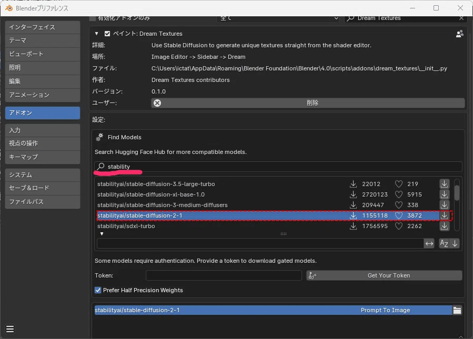Click the community users icon of Dream Textures

coord(459,34)
